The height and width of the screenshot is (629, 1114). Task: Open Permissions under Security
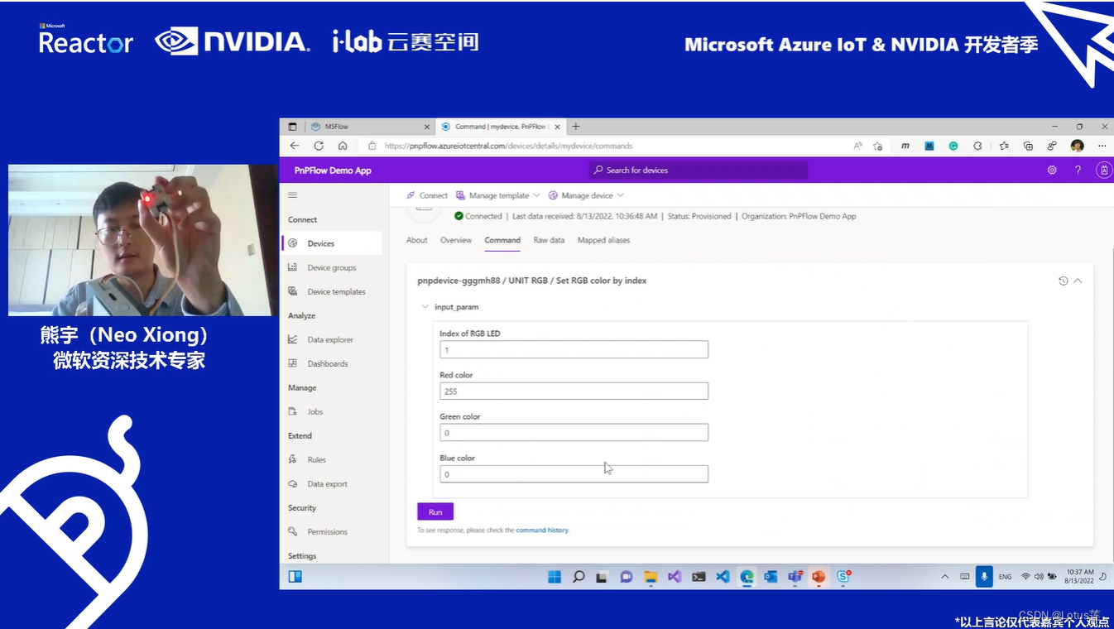pyautogui.click(x=327, y=531)
